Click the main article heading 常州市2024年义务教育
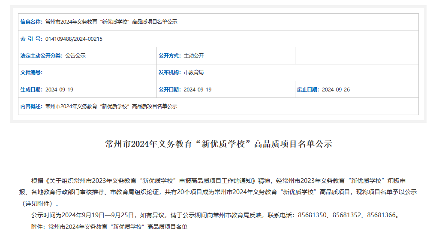This screenshot has width=433, height=234. 219,144
